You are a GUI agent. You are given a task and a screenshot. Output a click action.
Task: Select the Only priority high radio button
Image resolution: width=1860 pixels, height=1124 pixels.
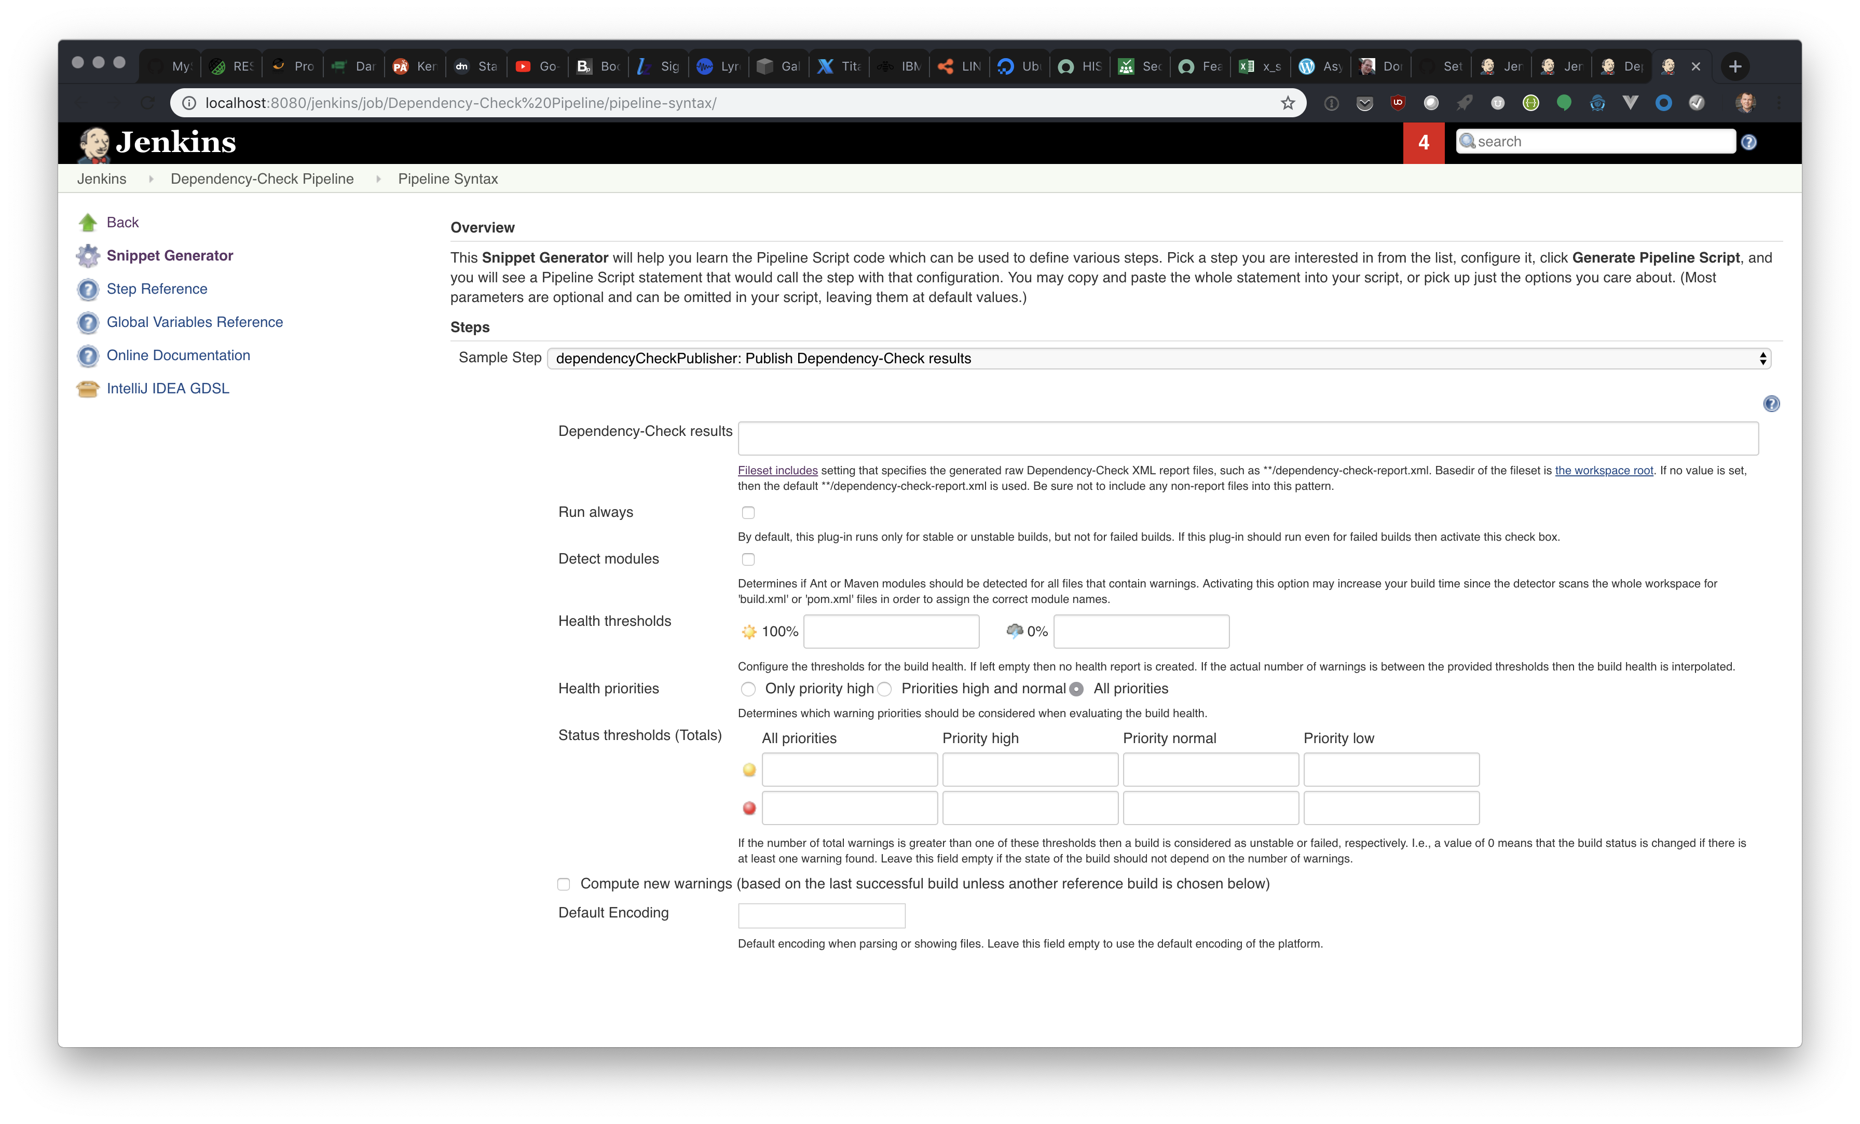click(x=748, y=689)
